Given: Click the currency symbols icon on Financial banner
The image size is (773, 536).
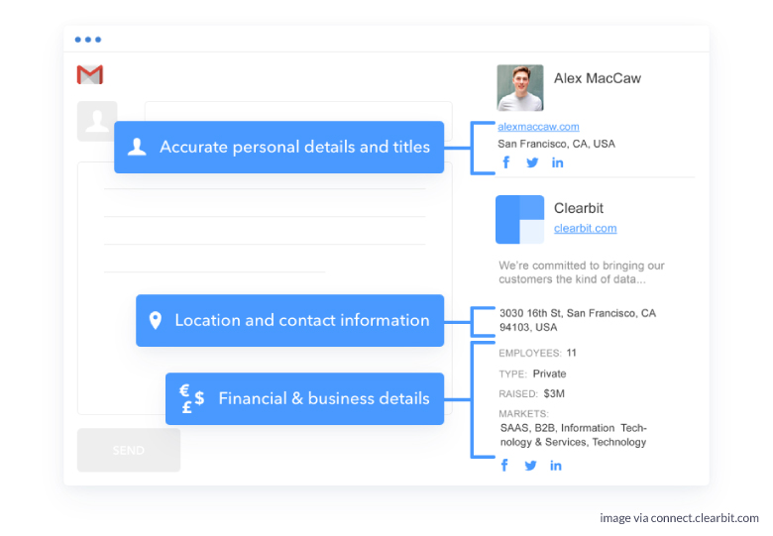Looking at the screenshot, I should 192,398.
